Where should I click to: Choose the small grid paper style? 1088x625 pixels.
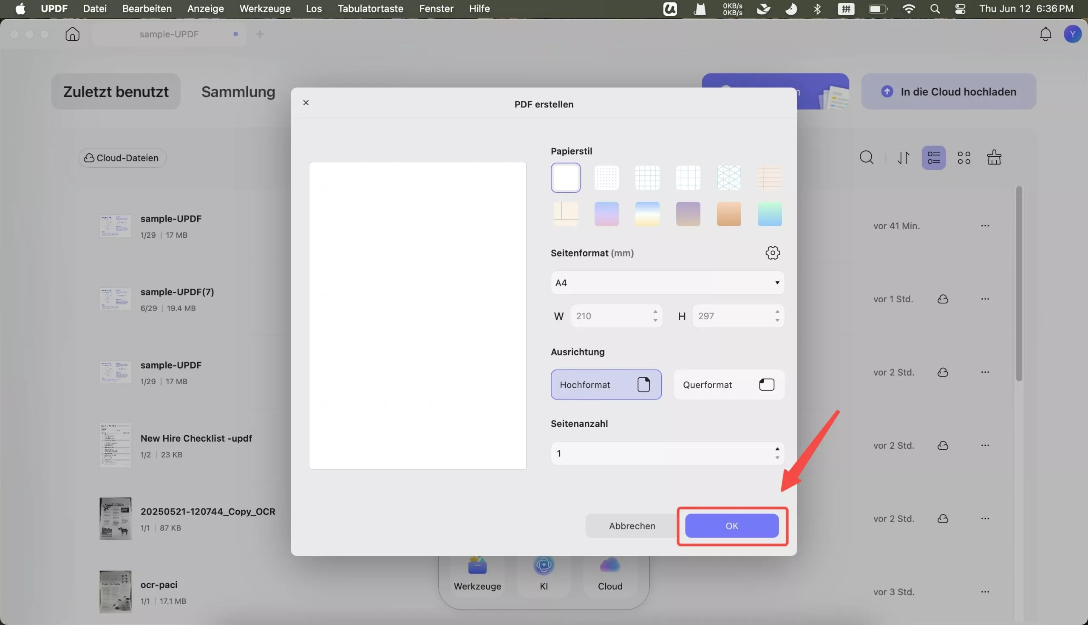click(x=647, y=178)
